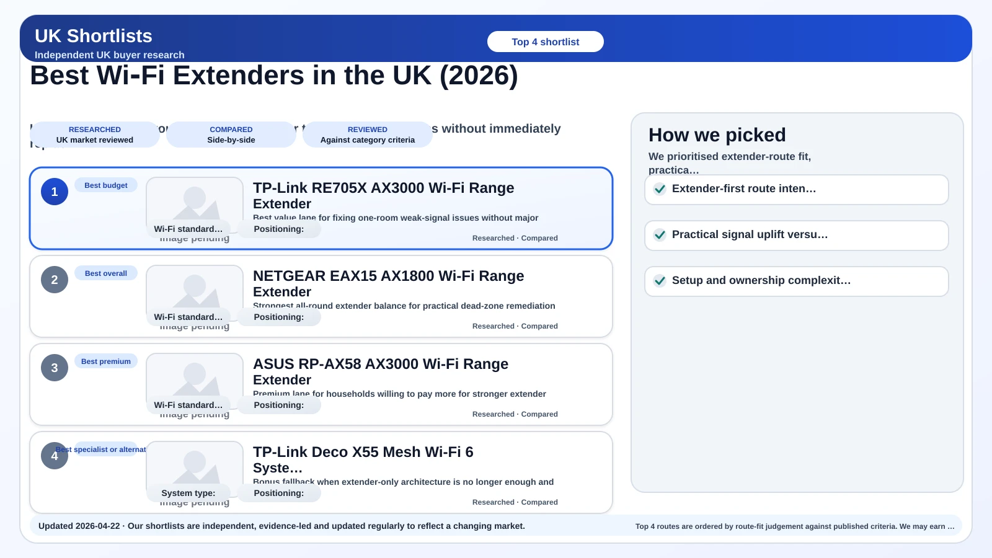Image resolution: width=992 pixels, height=558 pixels.
Task: Click the Updated 2026-04-22 footer note
Action: [281, 526]
